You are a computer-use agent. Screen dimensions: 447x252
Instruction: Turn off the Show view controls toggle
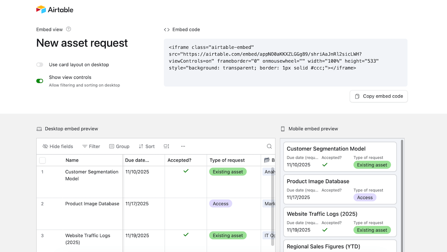coord(40,81)
